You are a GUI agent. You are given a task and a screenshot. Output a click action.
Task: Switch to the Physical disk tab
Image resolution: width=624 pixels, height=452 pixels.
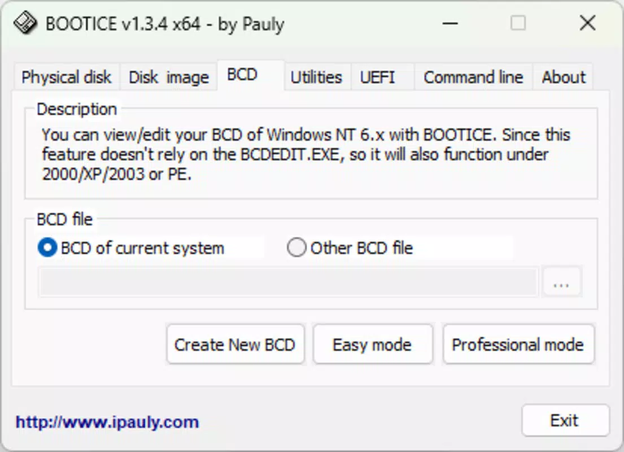[x=67, y=77]
